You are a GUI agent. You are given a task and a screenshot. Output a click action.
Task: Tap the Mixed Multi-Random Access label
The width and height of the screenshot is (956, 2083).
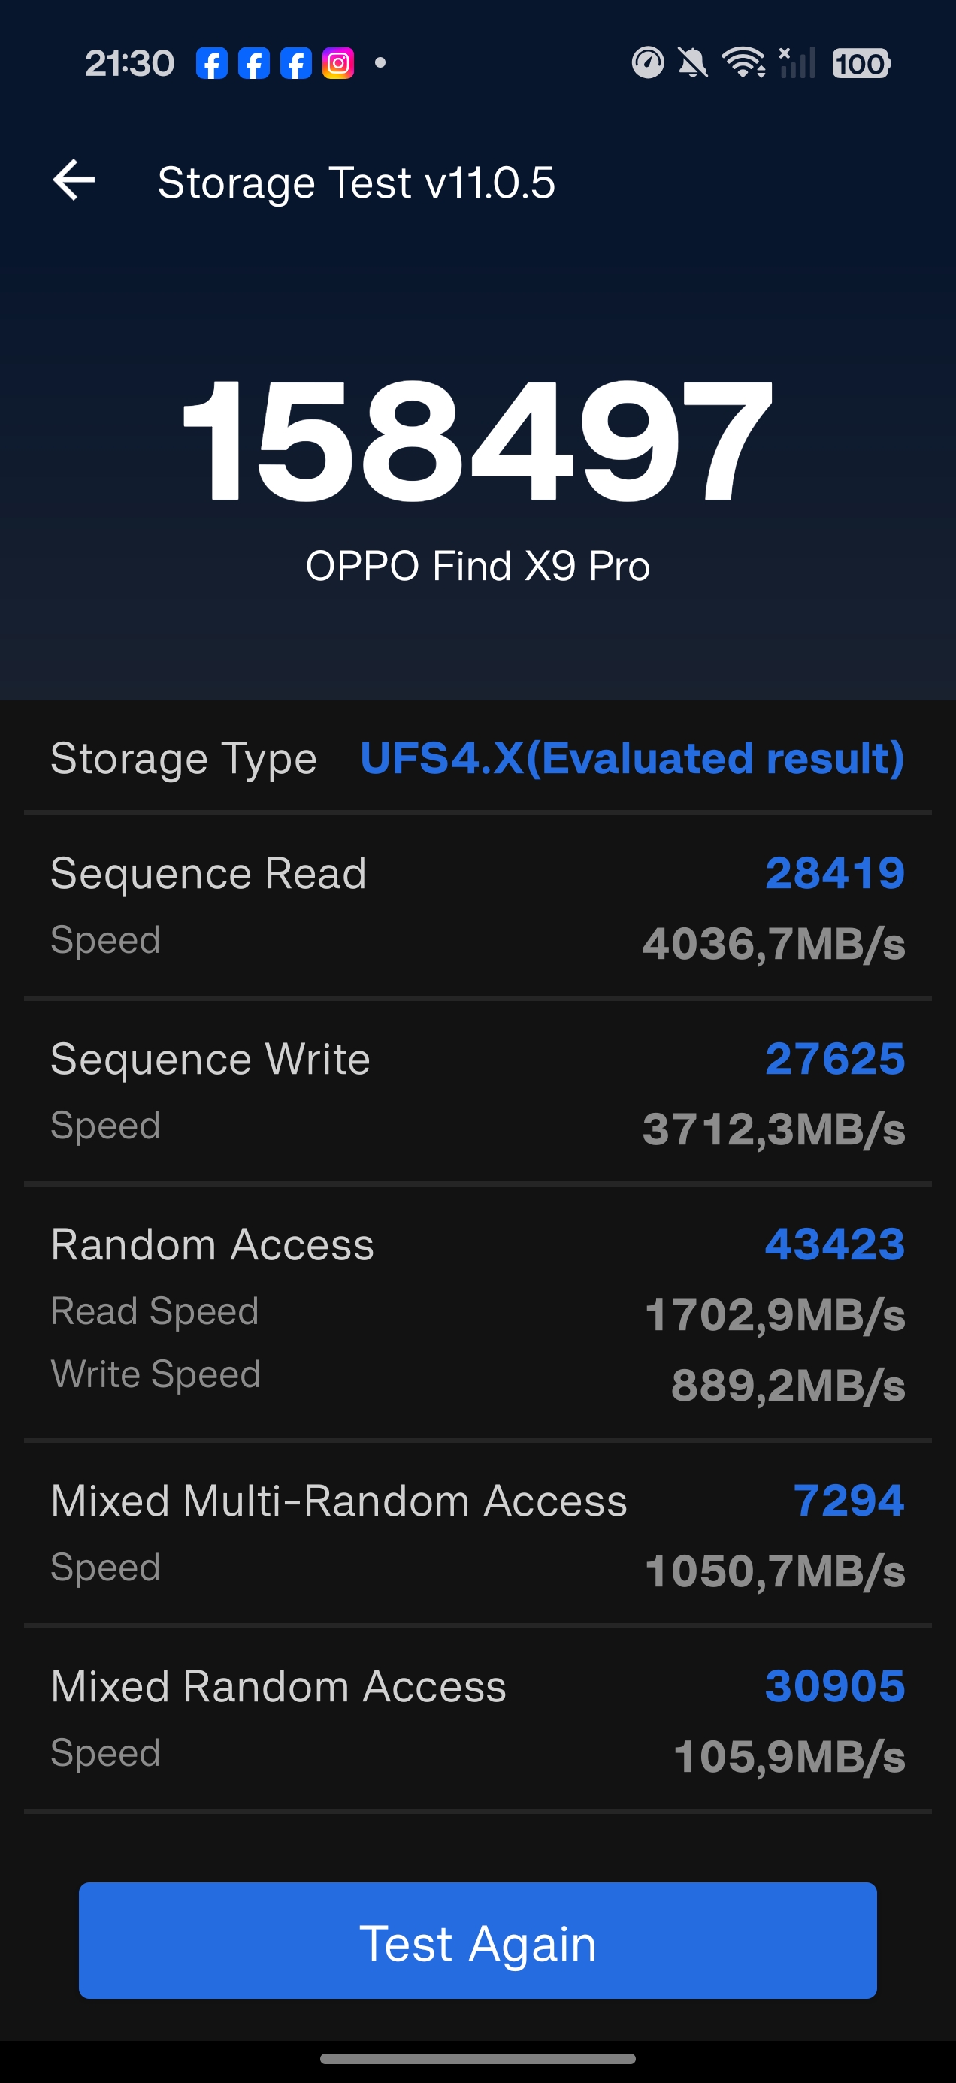click(339, 1501)
